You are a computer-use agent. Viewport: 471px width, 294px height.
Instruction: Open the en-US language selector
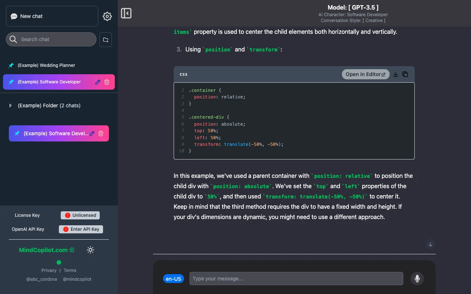tap(173, 279)
